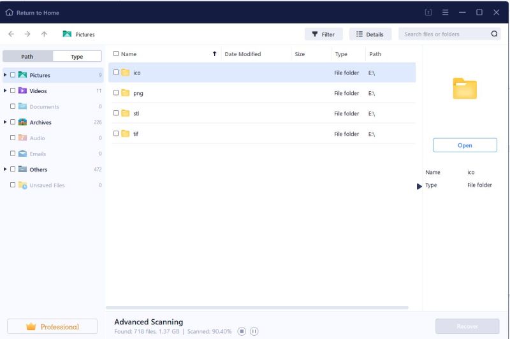Screen dimensions: 510x339
Task: Click the Professional upgrade button
Action: (x=52, y=327)
